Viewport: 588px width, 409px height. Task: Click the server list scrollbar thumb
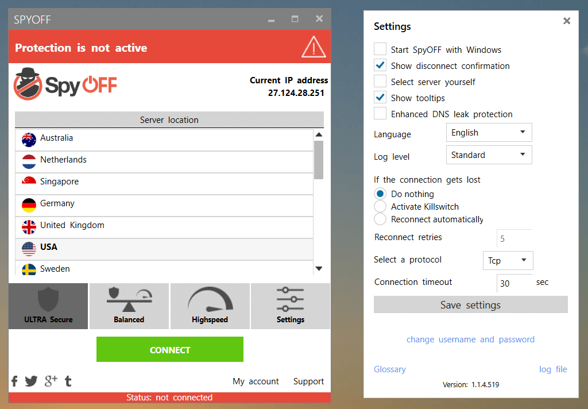coord(319,160)
